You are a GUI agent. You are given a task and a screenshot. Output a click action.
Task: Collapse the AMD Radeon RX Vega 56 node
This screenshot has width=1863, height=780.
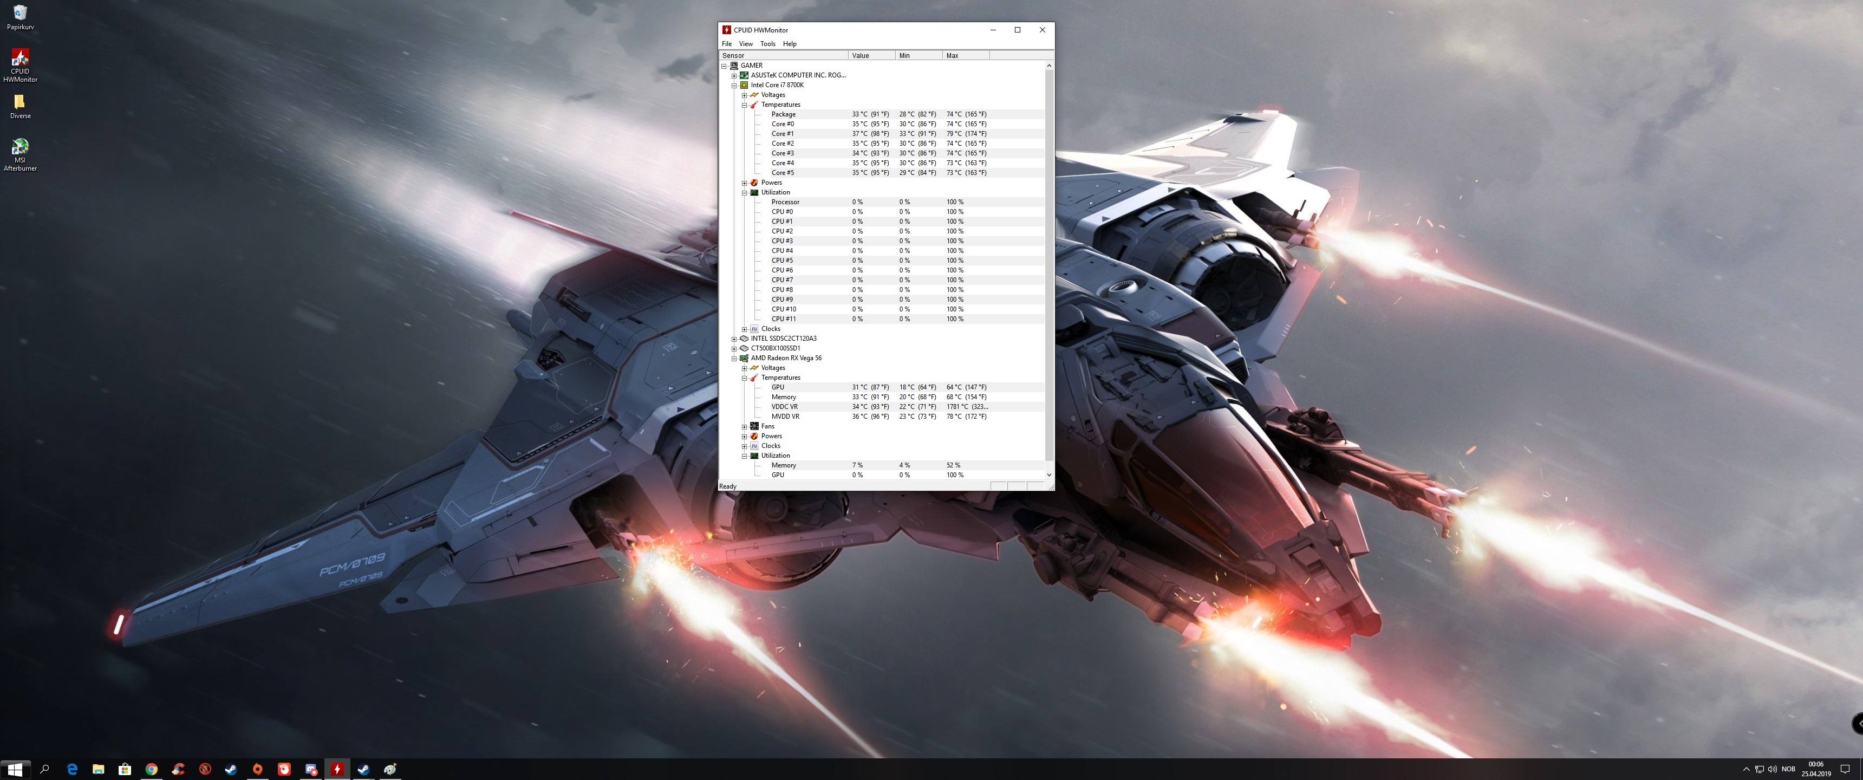click(734, 358)
